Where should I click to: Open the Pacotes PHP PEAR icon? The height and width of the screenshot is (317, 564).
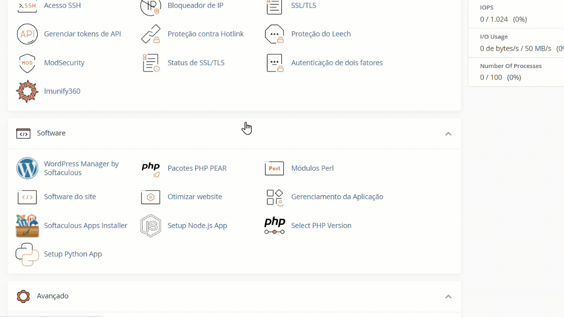(x=151, y=168)
